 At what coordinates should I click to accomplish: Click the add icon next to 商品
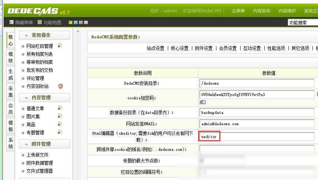(60, 124)
